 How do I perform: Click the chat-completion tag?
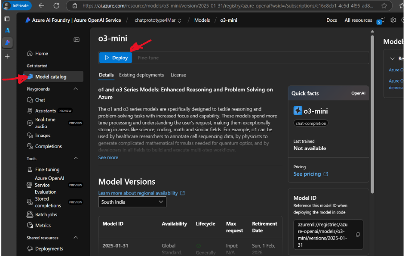311,123
